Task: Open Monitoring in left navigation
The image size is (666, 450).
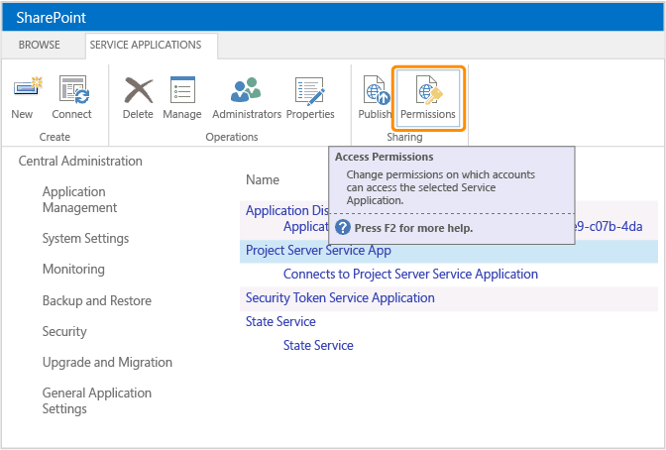Action: click(73, 269)
